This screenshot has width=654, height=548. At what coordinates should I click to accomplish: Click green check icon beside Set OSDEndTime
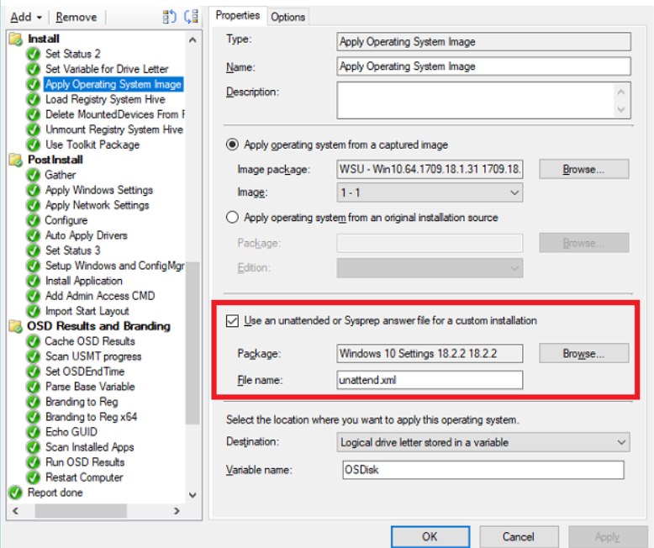(x=33, y=371)
